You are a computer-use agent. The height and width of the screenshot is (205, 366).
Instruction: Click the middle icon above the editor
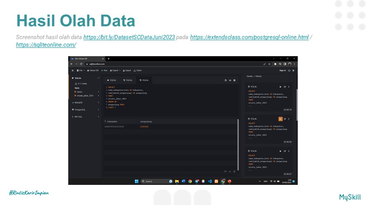pos(230,80)
